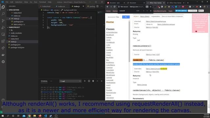
Task: Go to next find match in Chrome
Action: coord(147,11)
